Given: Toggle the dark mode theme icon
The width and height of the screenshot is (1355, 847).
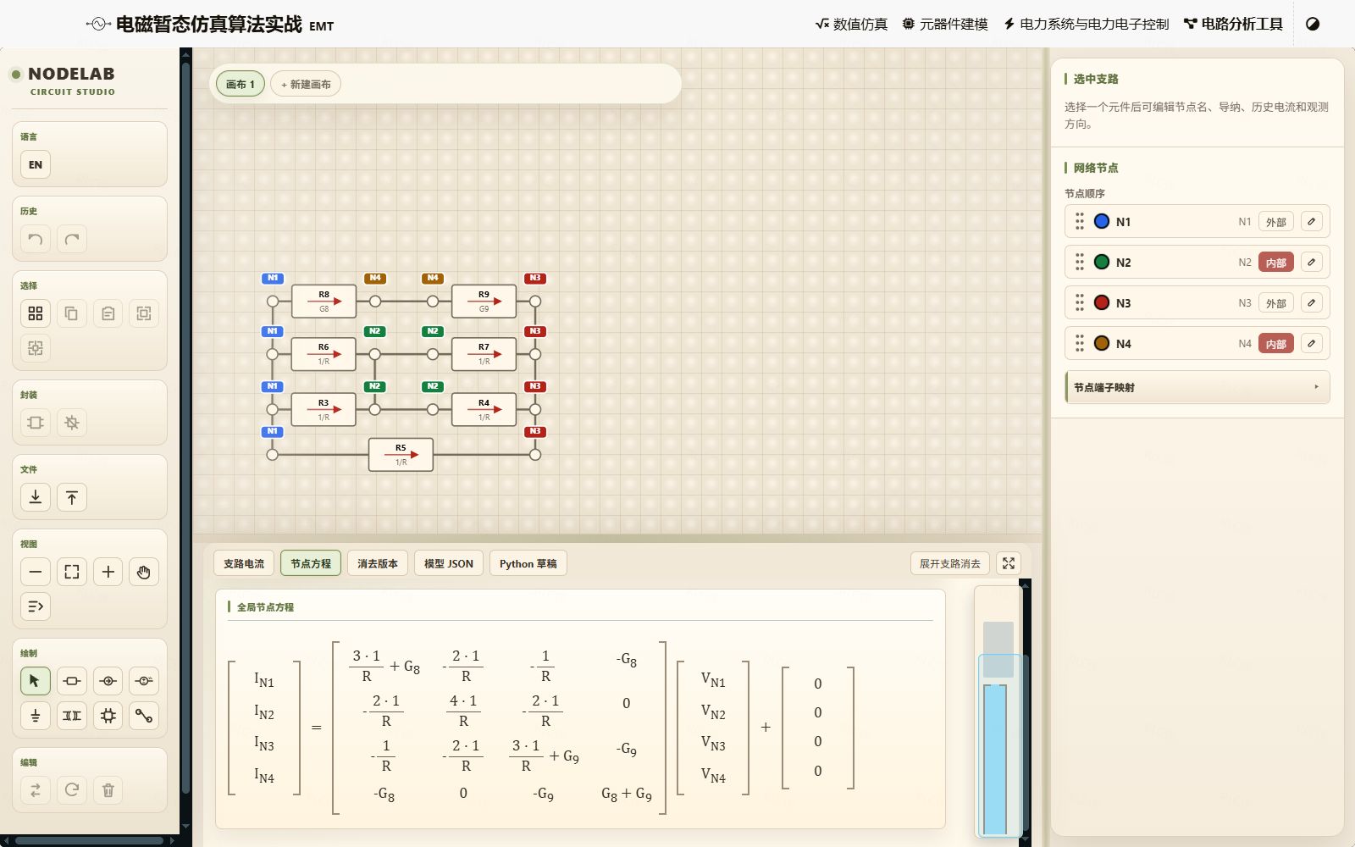Looking at the screenshot, I should 1313,24.
